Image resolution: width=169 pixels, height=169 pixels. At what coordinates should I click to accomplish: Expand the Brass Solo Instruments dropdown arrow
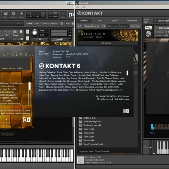click(x=136, y=43)
